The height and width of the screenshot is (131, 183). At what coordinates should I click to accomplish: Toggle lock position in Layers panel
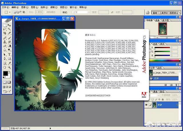tap(159, 99)
